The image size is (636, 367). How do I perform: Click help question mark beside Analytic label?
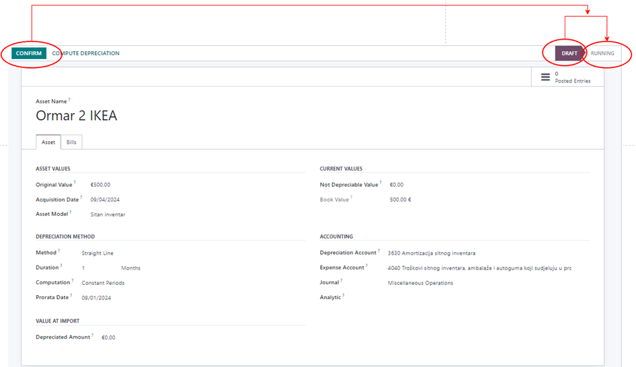(343, 295)
